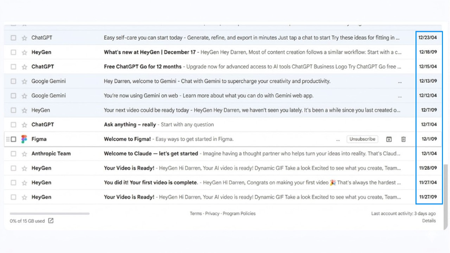Open the Terms link in footer
Viewport: 450px width, 253px height.
pyautogui.click(x=196, y=214)
